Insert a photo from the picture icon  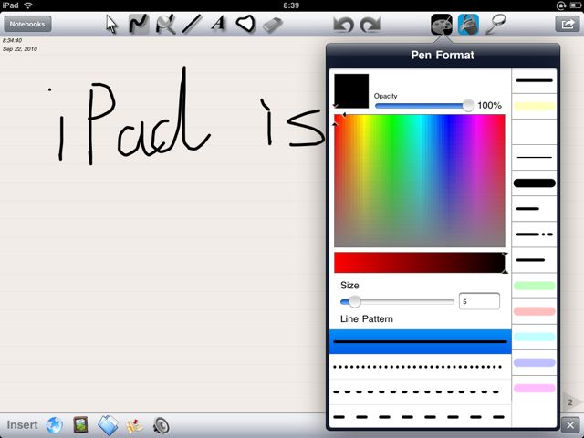pyautogui.click(x=80, y=425)
